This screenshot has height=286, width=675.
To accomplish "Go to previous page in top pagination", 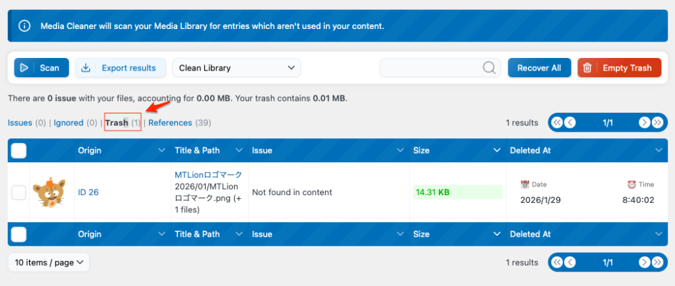I will (570, 123).
